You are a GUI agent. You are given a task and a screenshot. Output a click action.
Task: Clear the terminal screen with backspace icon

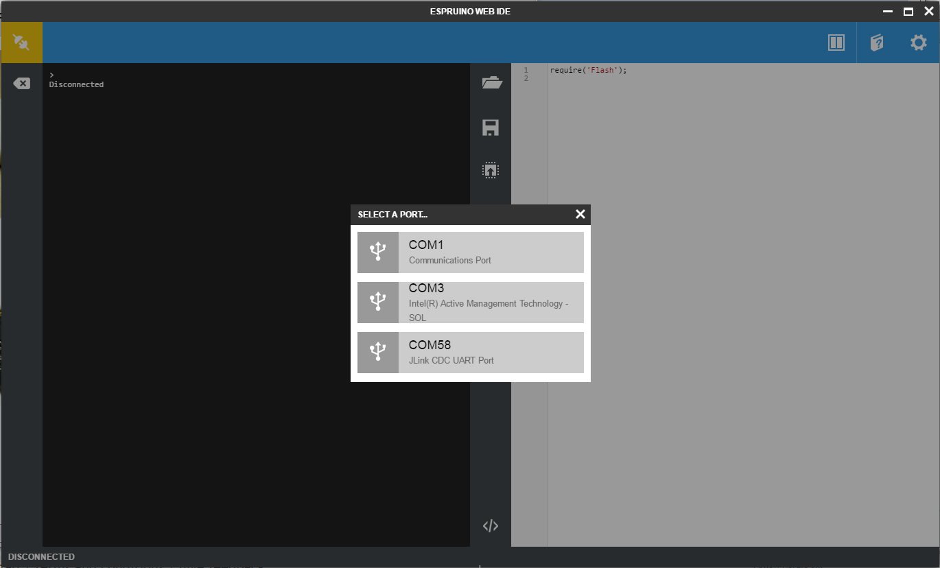[x=21, y=84]
